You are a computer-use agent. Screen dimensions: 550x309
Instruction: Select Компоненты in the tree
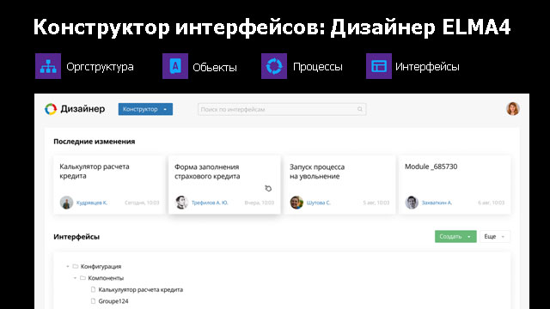click(106, 278)
